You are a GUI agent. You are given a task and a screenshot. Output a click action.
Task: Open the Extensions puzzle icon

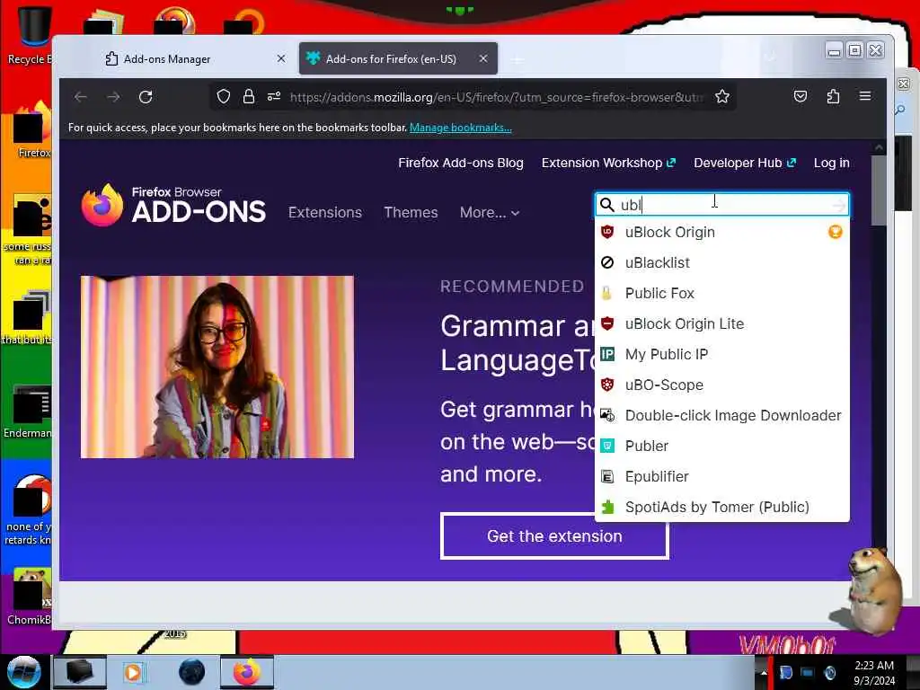(x=833, y=96)
